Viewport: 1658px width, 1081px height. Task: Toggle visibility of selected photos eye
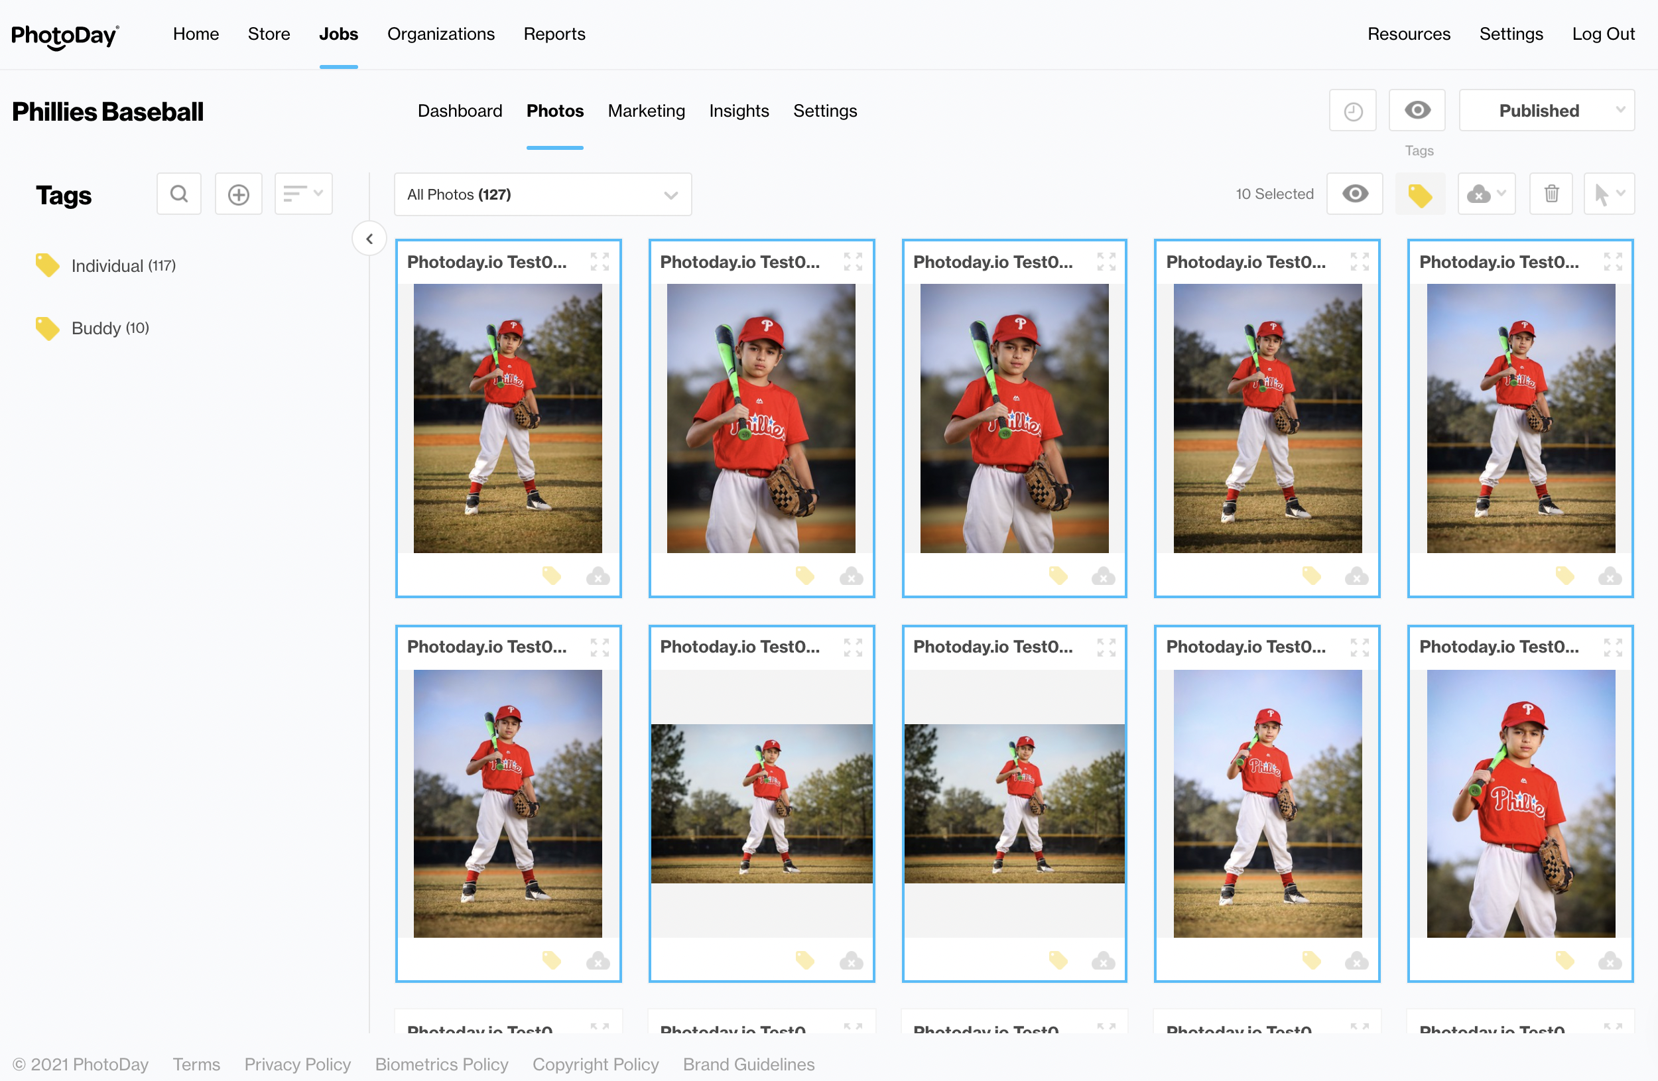tap(1354, 194)
